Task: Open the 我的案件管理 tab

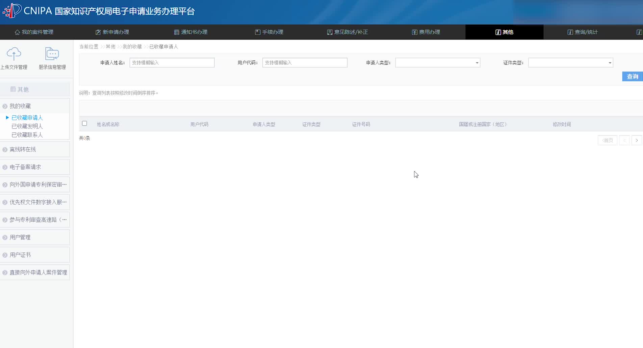Action: pos(34,32)
